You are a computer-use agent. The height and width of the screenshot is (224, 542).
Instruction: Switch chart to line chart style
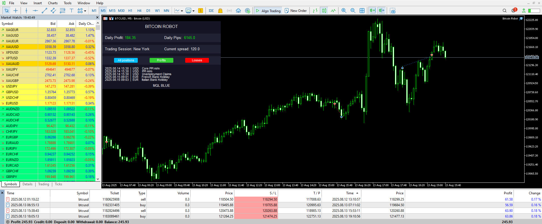(333, 11)
